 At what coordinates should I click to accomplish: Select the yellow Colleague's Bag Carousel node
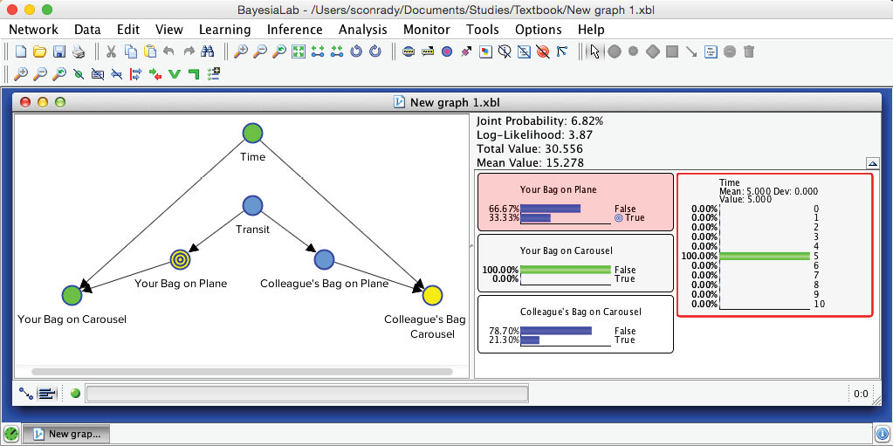(x=433, y=295)
